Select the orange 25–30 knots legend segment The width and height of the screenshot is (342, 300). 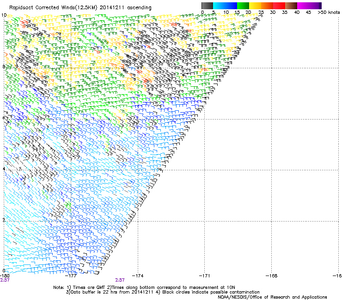click(x=267, y=6)
